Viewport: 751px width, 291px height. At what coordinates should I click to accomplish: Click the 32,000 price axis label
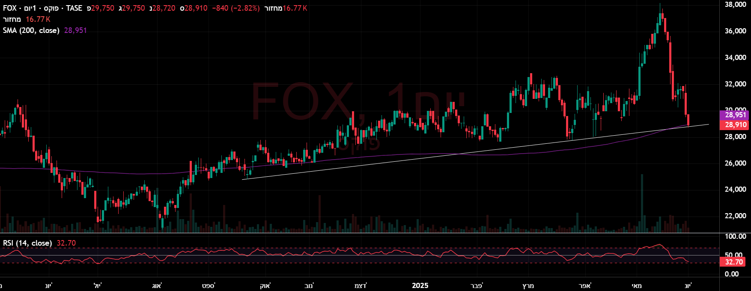tap(735, 84)
